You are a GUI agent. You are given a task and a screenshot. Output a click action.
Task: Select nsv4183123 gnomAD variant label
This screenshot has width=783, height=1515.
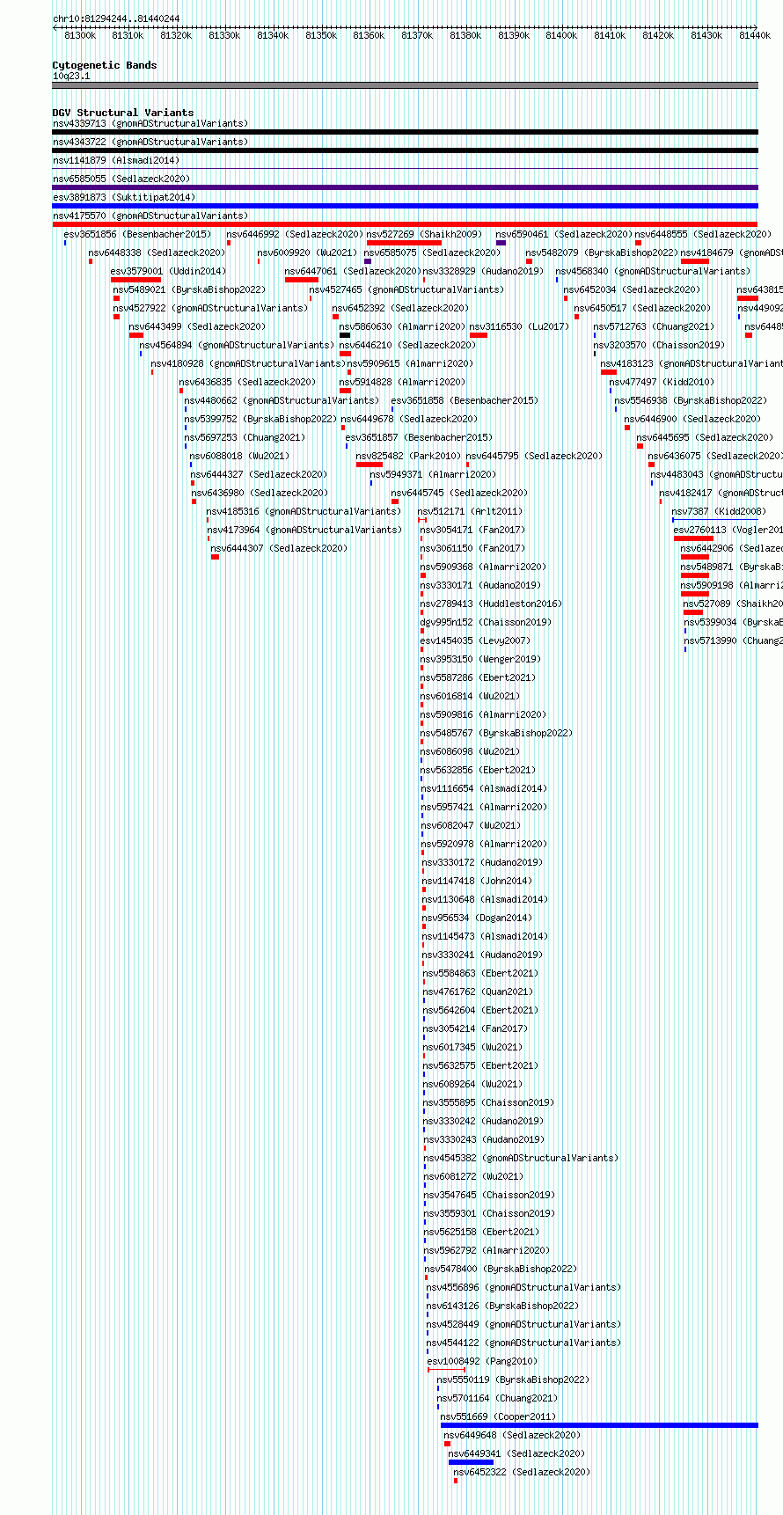coord(692,363)
